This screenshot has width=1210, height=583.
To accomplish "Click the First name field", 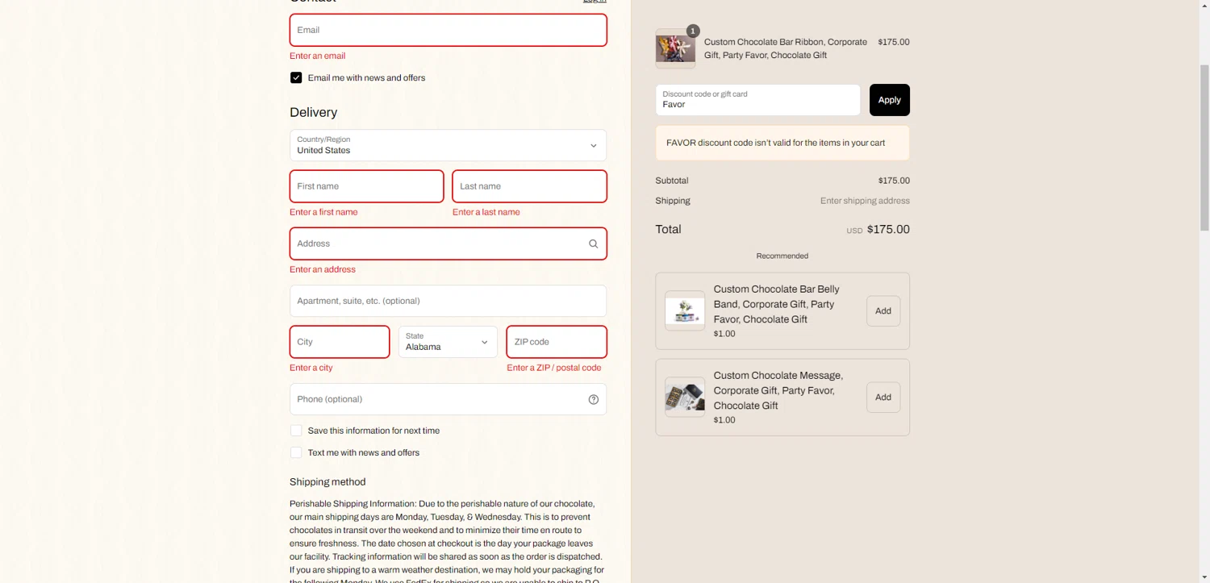I will (x=366, y=186).
